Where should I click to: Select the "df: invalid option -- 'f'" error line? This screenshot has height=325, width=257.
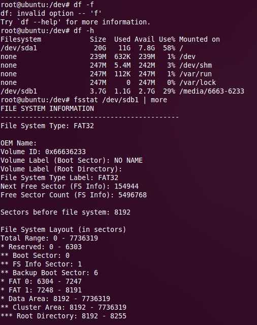pos(51,13)
